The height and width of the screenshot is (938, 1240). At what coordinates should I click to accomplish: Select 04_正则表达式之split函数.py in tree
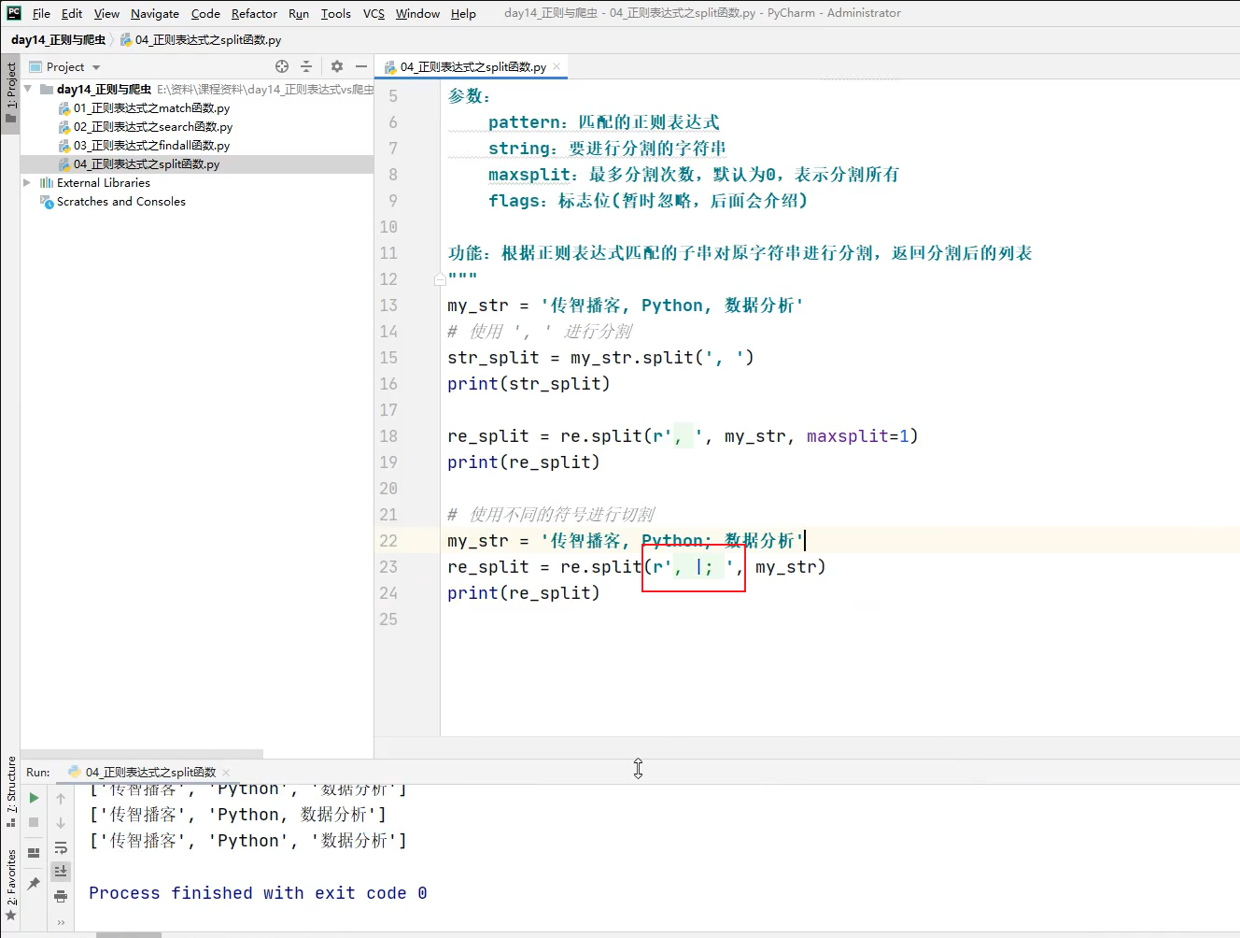(x=147, y=163)
